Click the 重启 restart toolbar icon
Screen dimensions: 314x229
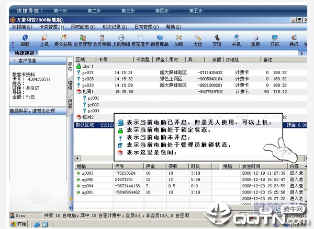[x=255, y=38]
